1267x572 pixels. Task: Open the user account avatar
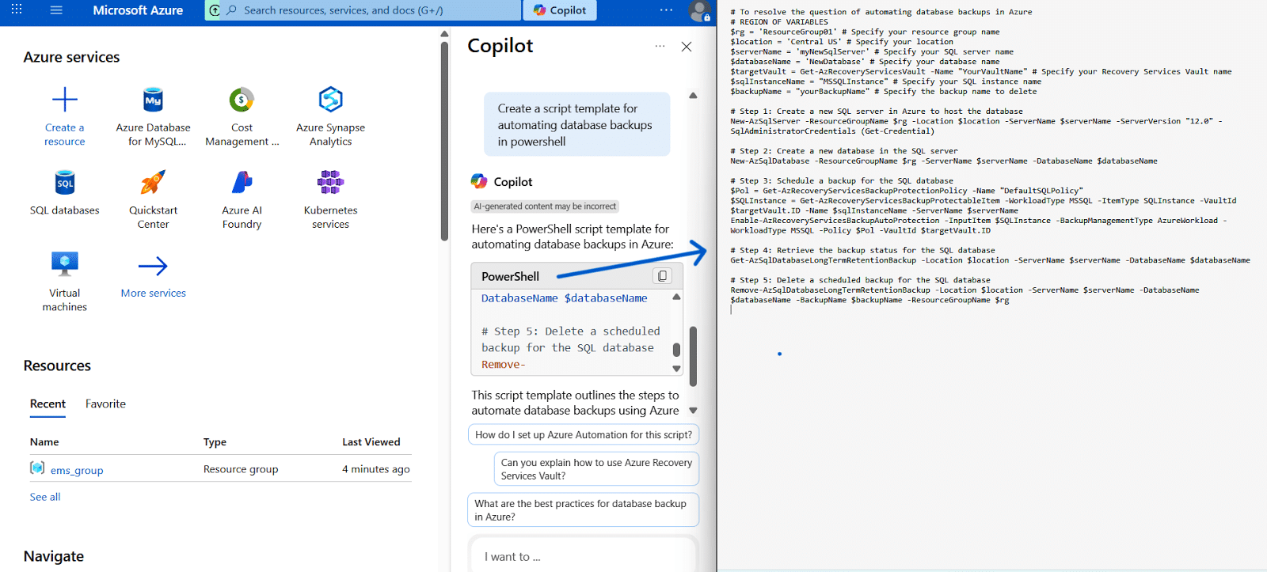pyautogui.click(x=698, y=10)
